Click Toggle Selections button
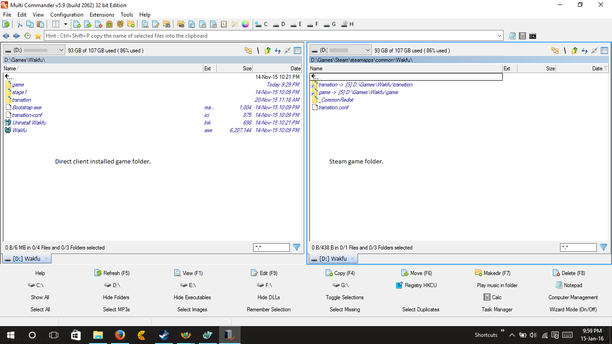 point(345,297)
